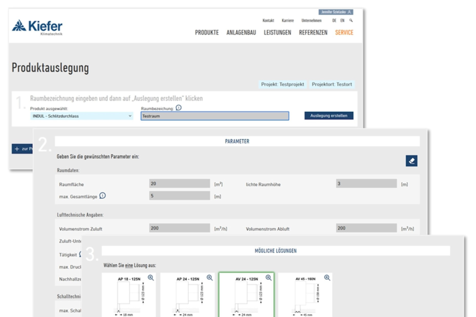This screenshot has width=476, height=317.
Task: Click the eraser icon to reset parameters
Action: pos(412,161)
